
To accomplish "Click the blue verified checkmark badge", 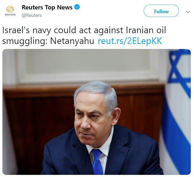I will pyautogui.click(x=77, y=7).
